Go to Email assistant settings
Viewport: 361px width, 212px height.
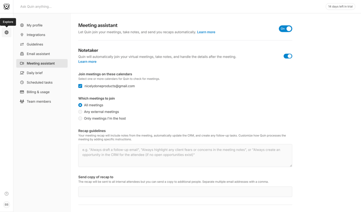[38, 54]
